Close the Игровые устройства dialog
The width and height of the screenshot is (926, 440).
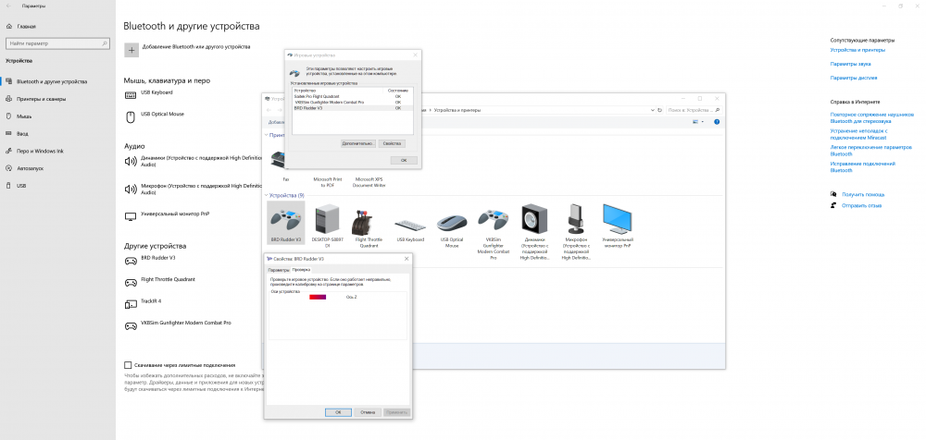416,55
